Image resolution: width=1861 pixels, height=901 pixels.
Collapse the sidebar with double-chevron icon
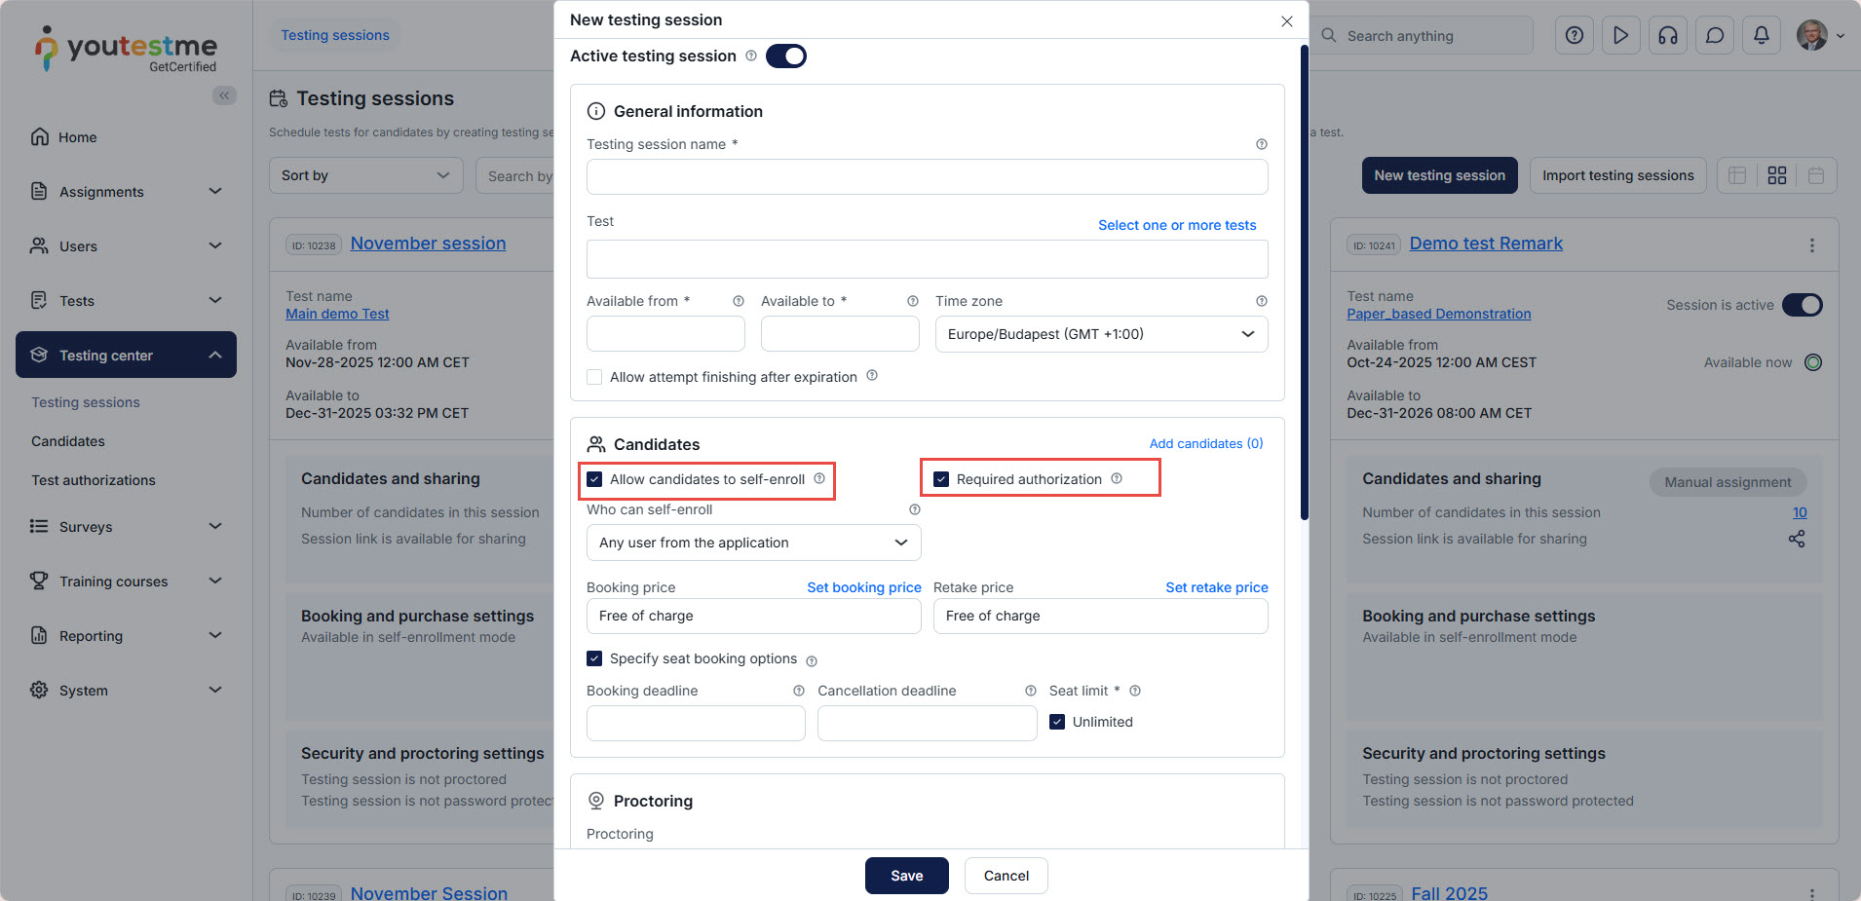pos(224,95)
